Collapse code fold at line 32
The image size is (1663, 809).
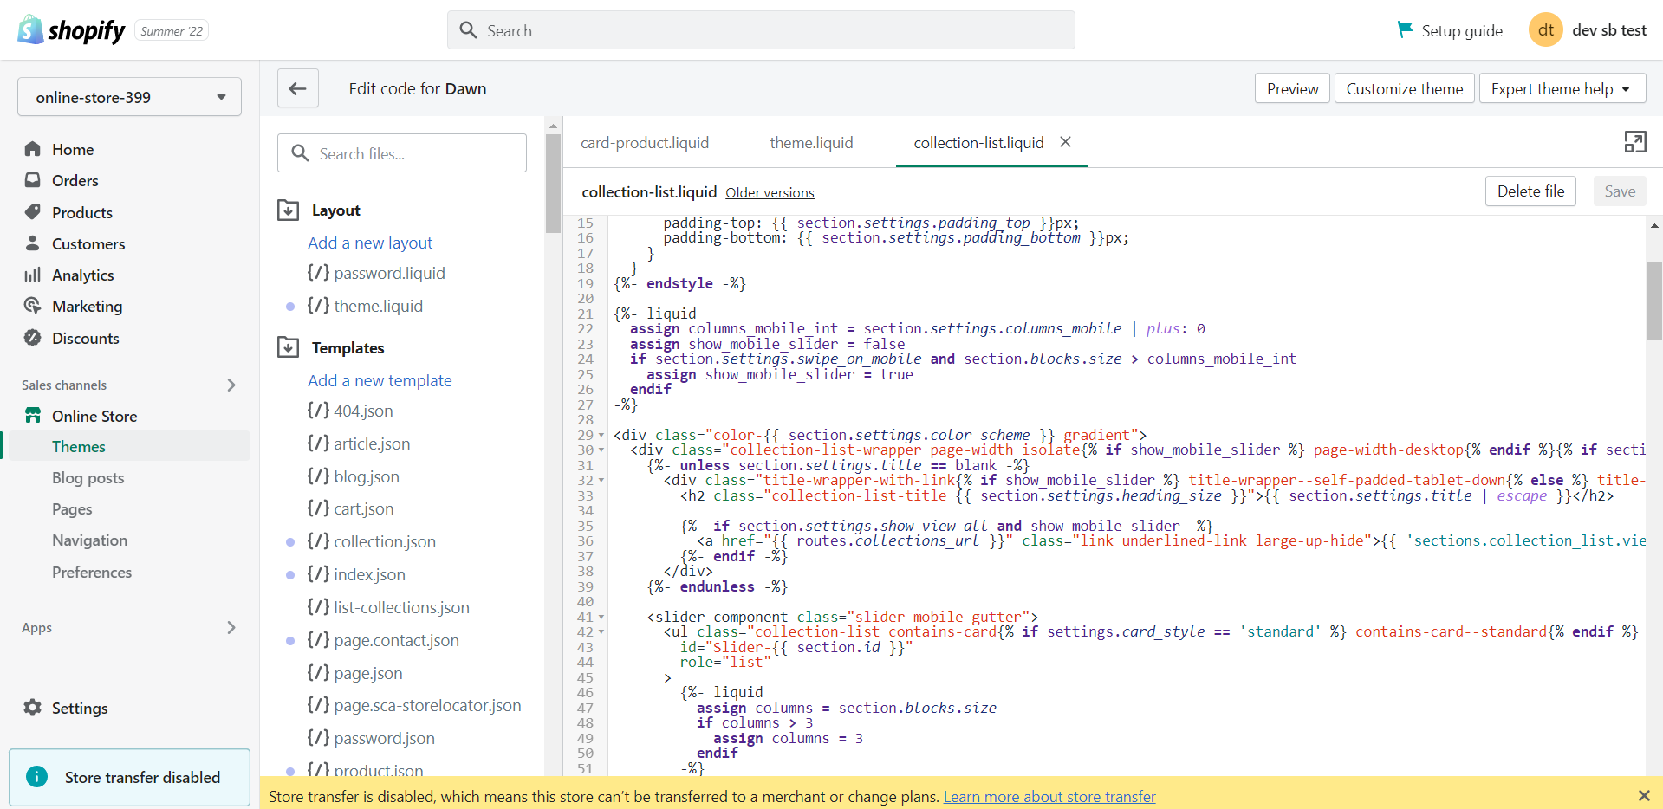601,481
